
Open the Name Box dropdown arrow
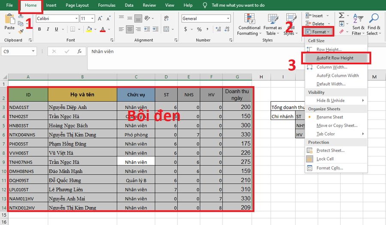pyautogui.click(x=33, y=51)
